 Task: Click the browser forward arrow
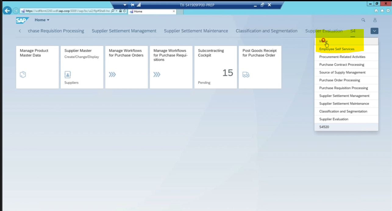[16, 11]
